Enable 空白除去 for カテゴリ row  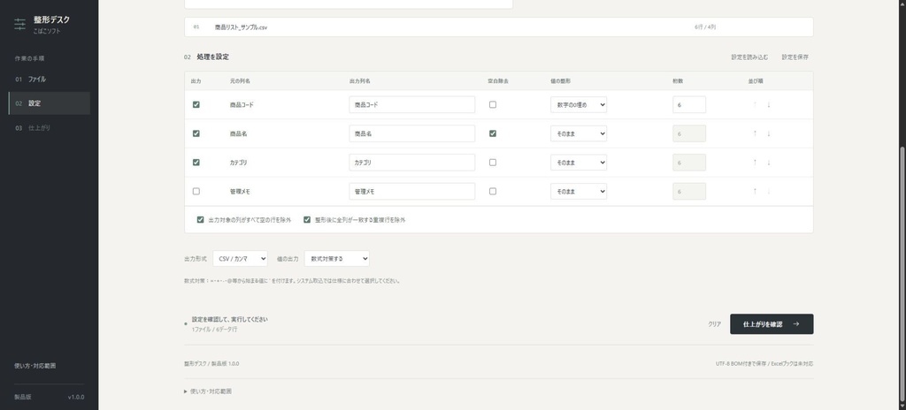point(492,163)
